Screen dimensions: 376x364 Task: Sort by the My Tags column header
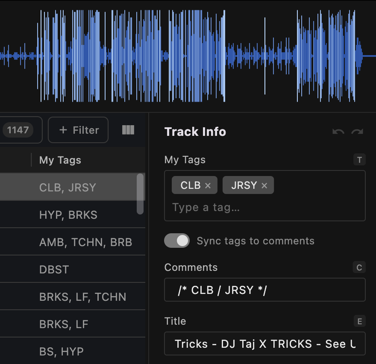[60, 160]
